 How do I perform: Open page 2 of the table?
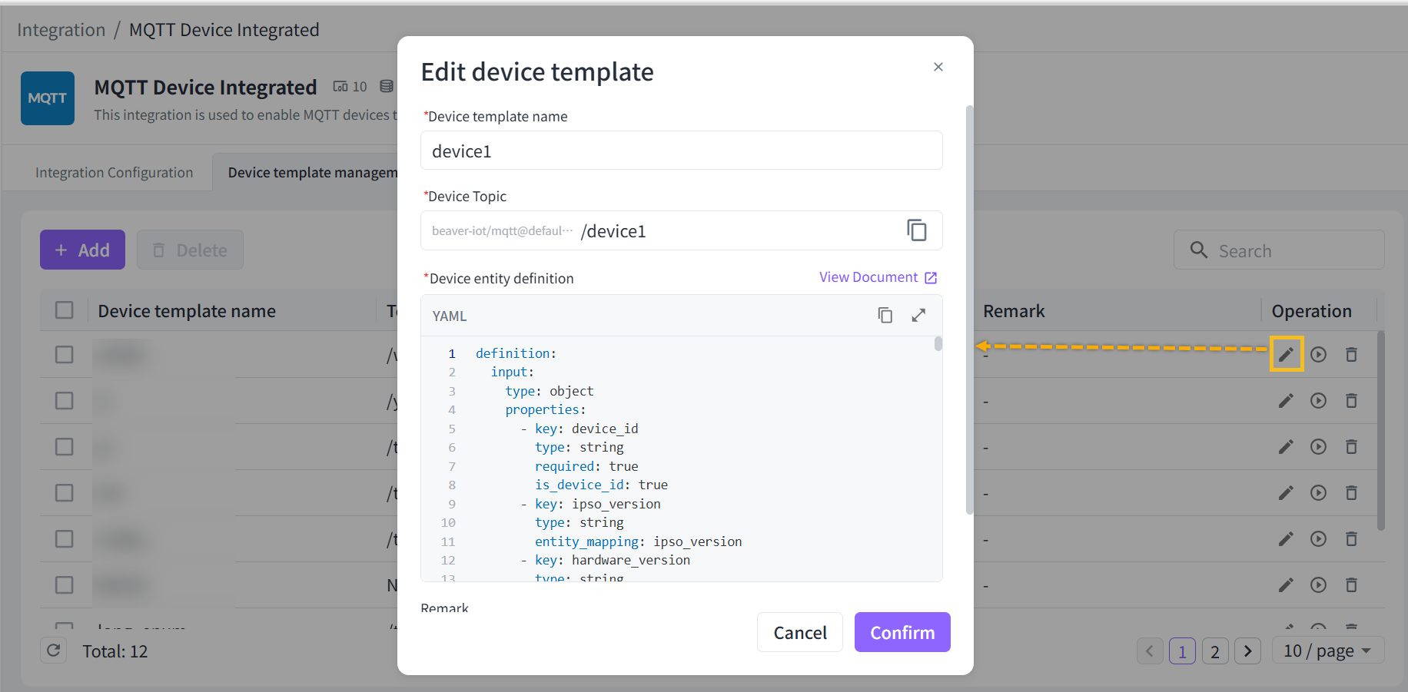(1214, 651)
